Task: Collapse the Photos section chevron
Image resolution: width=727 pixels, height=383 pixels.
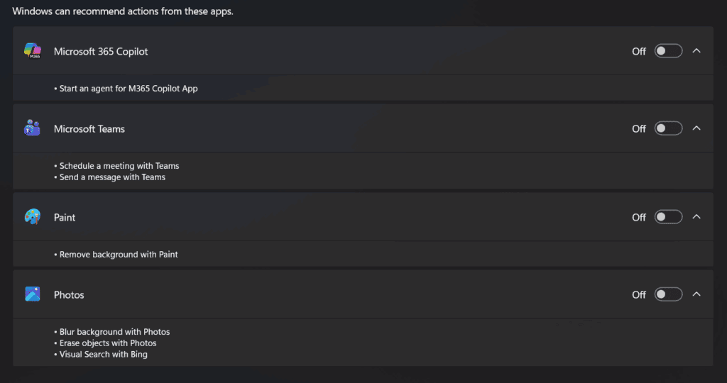Action: tap(696, 294)
